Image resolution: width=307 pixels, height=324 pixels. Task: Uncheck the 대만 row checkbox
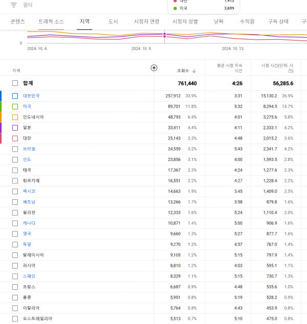point(15,138)
